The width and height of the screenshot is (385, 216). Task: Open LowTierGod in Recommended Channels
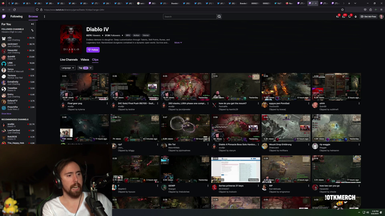pos(18,131)
